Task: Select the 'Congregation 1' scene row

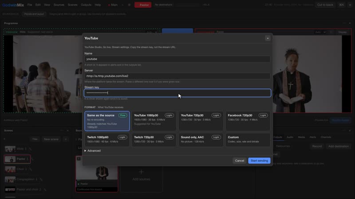Action: click(21, 180)
